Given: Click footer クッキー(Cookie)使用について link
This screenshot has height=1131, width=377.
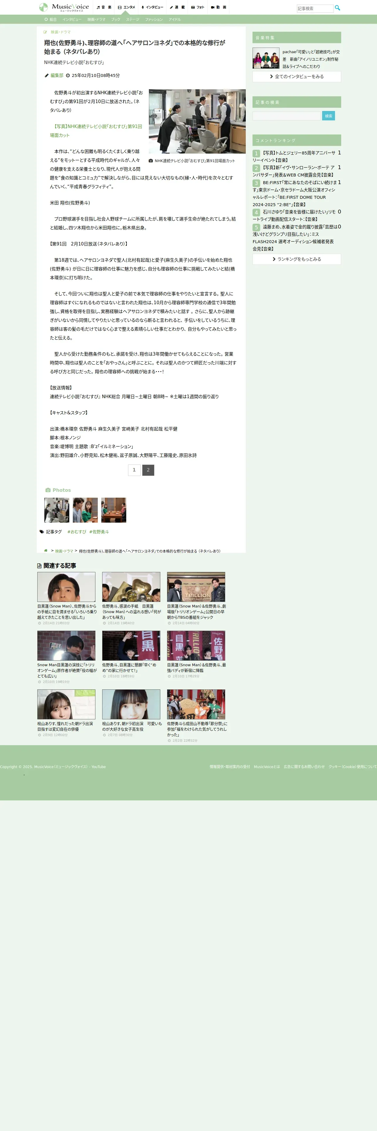Looking at the screenshot, I should click(x=352, y=767).
